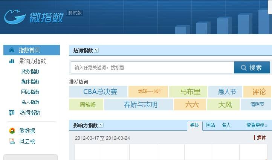Switch to the 网站 tab

click(x=210, y=125)
